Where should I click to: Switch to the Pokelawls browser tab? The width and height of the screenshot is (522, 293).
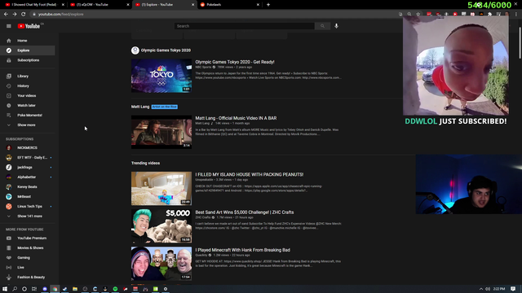click(230, 5)
